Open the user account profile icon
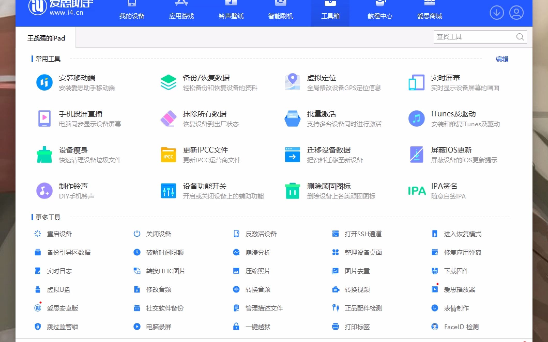 click(516, 12)
